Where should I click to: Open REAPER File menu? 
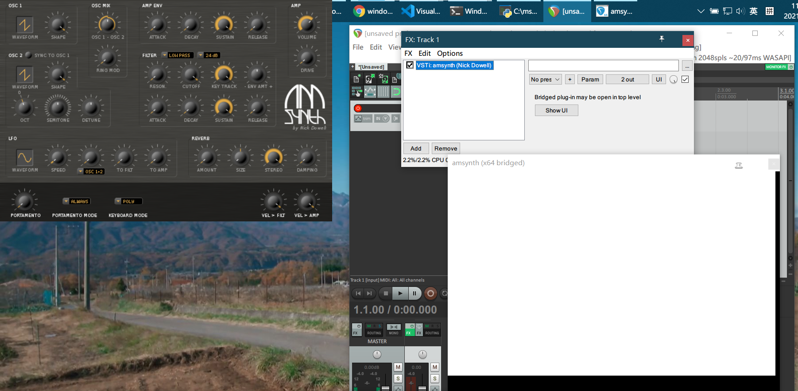(x=358, y=47)
